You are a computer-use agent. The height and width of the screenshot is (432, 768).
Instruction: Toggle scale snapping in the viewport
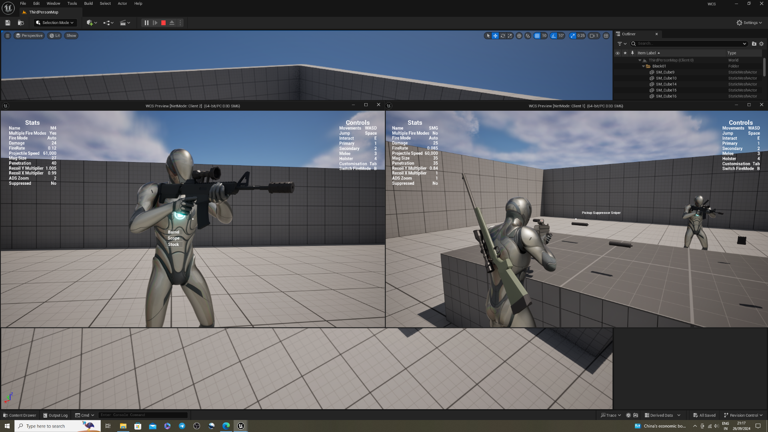(x=573, y=36)
